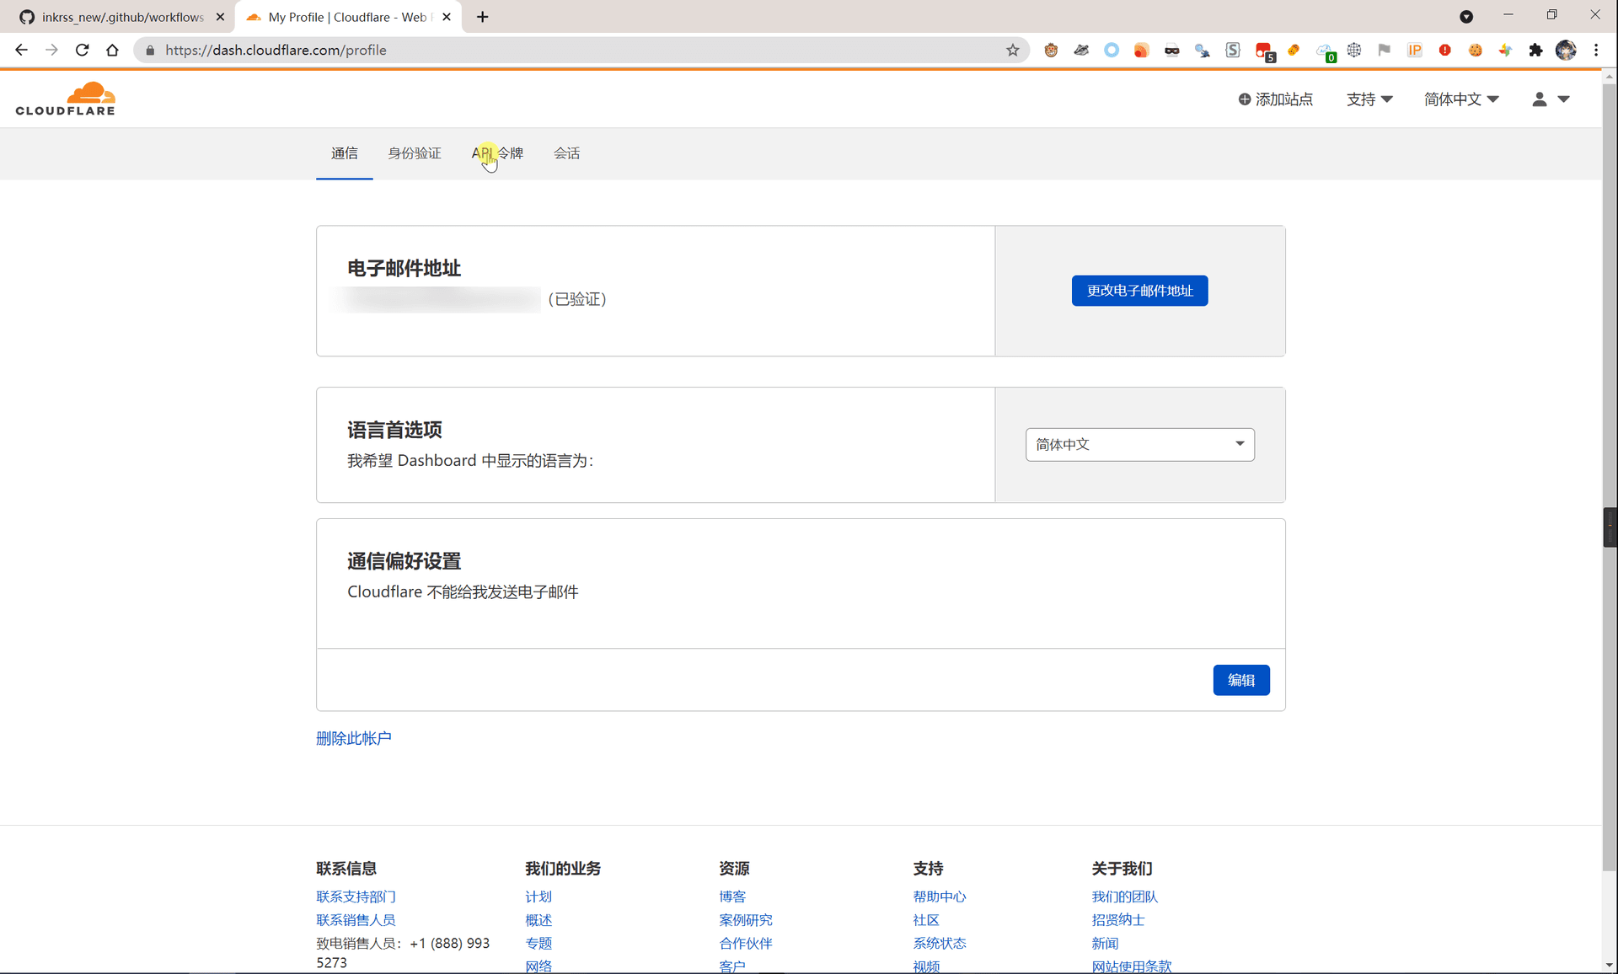Open the Tampermonkey monkey extension
This screenshot has height=974, width=1618.
(x=1051, y=51)
